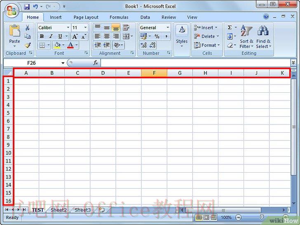Open the Review tab

click(169, 17)
